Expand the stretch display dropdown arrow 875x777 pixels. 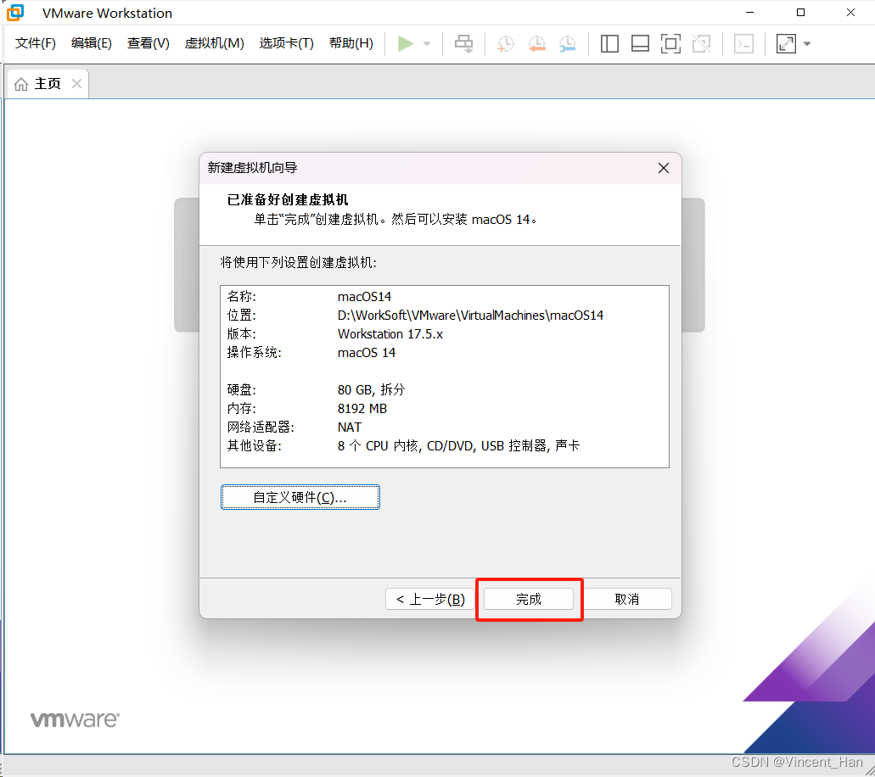[807, 43]
